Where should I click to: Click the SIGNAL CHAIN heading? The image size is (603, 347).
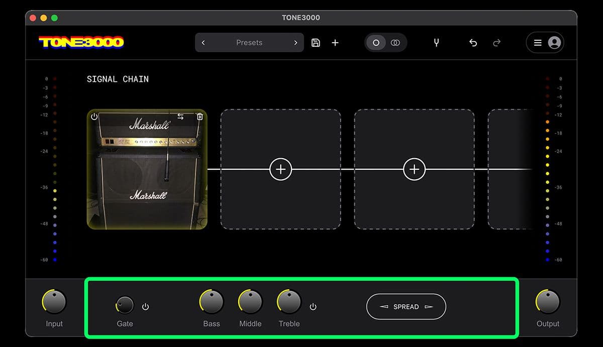click(x=118, y=79)
